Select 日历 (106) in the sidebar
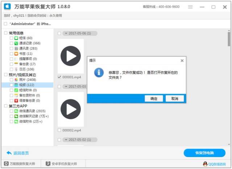232x169 pixels. [28, 69]
